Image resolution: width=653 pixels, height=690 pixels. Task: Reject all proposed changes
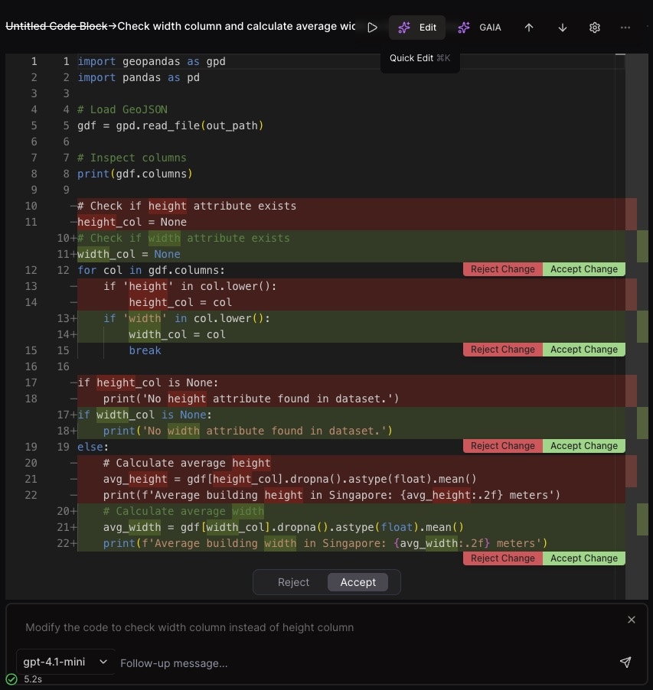point(293,582)
